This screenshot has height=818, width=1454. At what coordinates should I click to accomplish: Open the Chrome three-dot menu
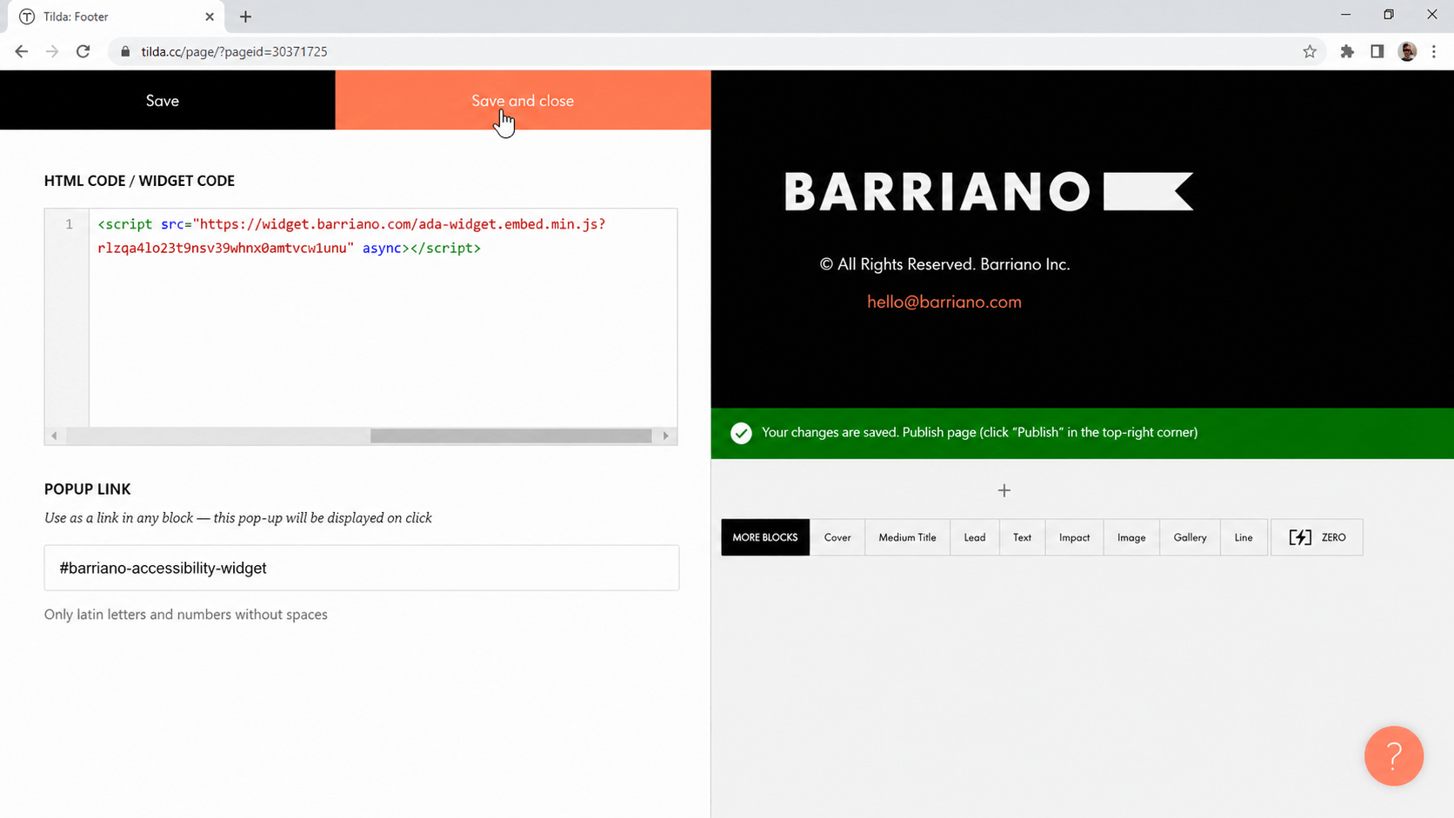click(x=1434, y=51)
